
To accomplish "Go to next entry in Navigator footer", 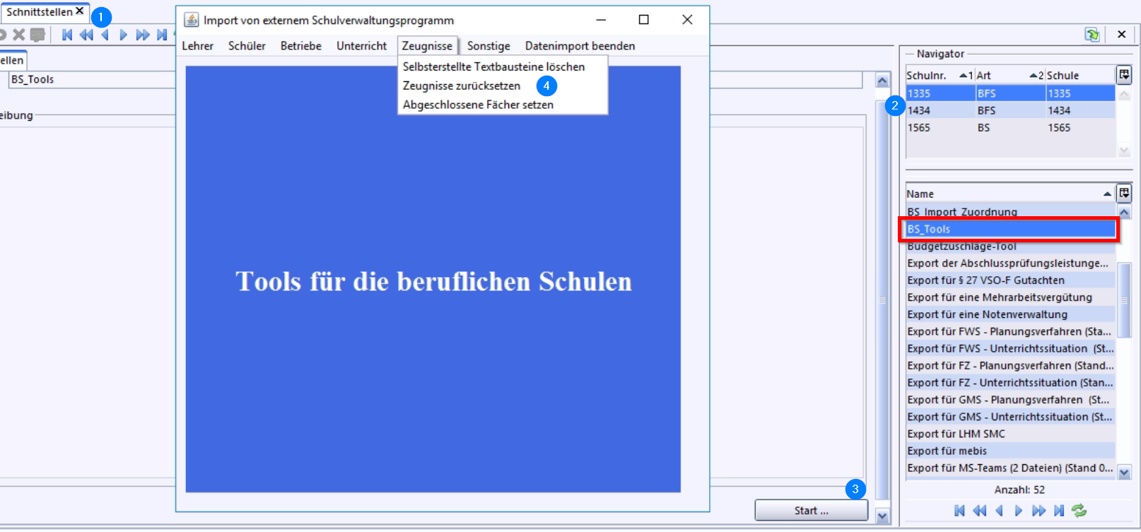I will (x=1019, y=510).
